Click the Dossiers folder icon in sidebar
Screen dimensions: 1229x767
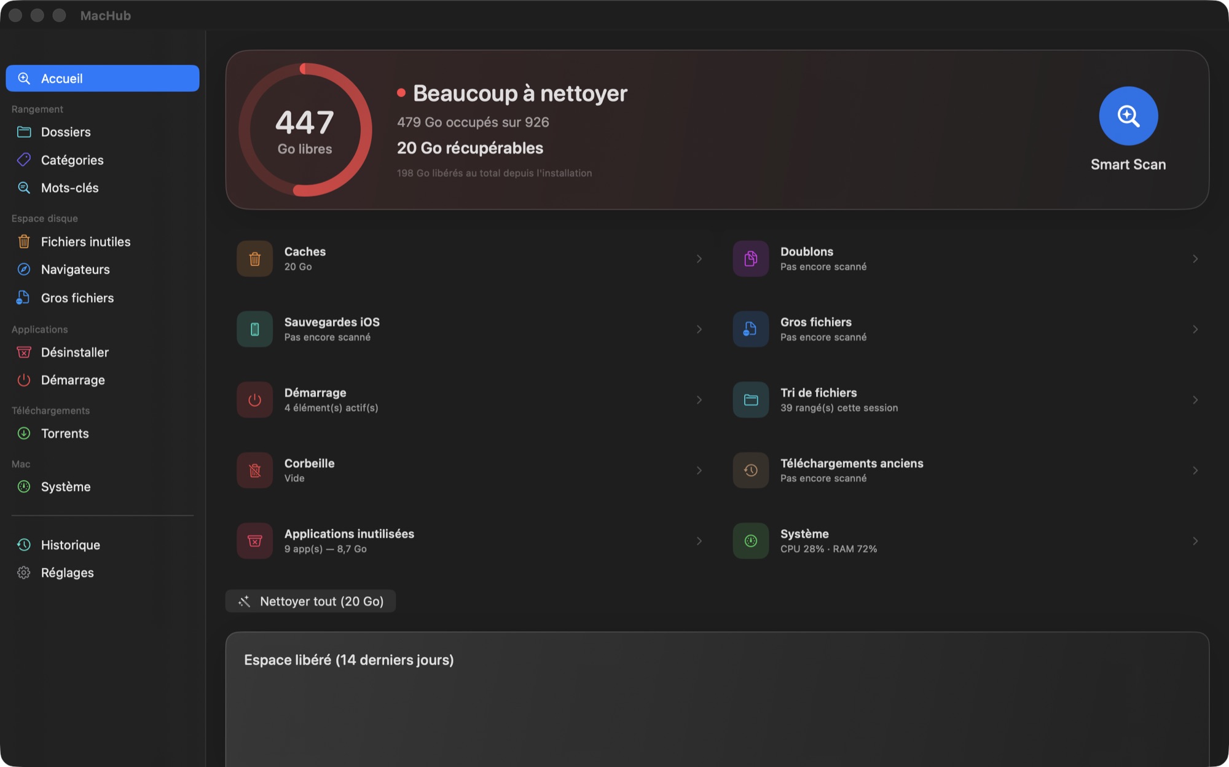[24, 132]
